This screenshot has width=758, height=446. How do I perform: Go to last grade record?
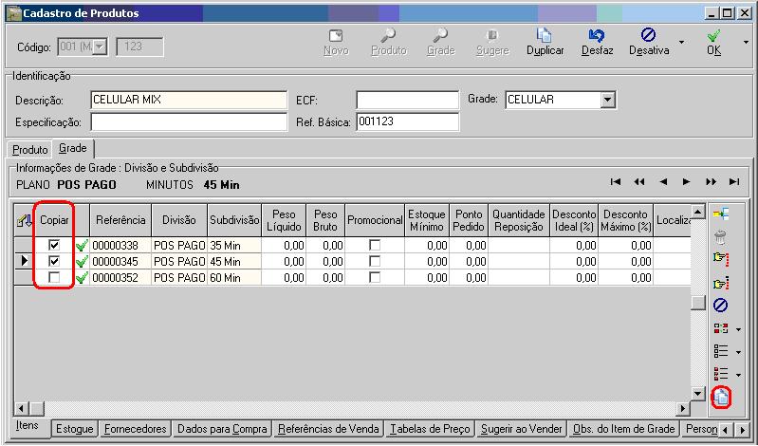pyautogui.click(x=734, y=182)
